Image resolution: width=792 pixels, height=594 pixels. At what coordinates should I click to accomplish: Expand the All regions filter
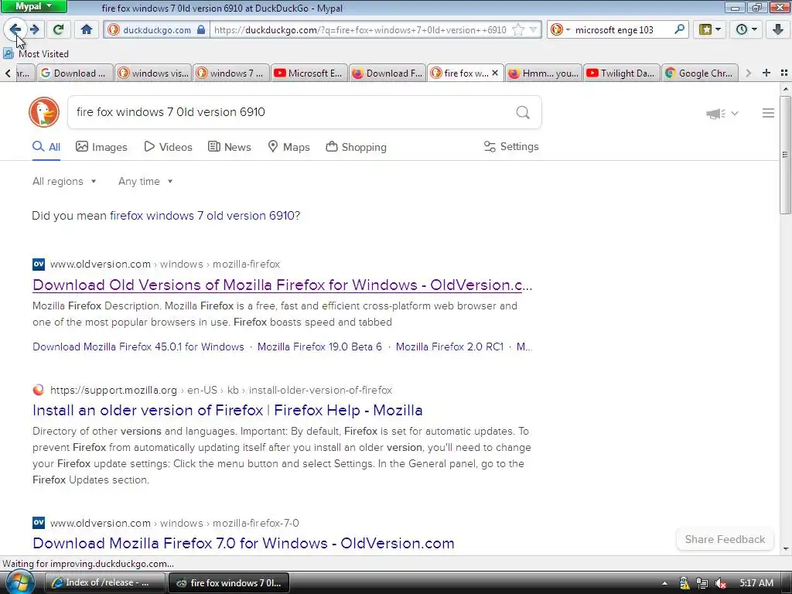(x=64, y=181)
